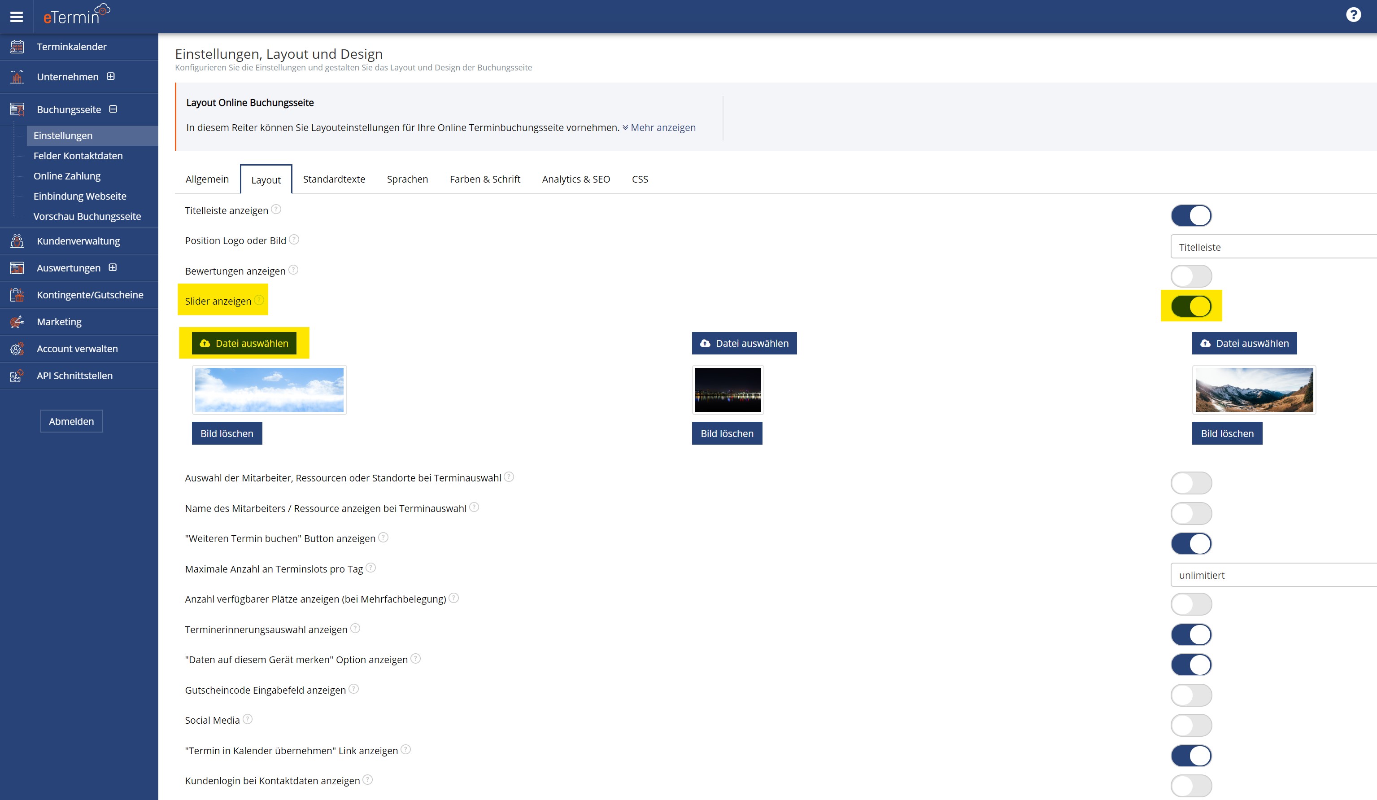Switch to Analytics & SEO tab
Screen dimensions: 1377x800
(x=576, y=179)
